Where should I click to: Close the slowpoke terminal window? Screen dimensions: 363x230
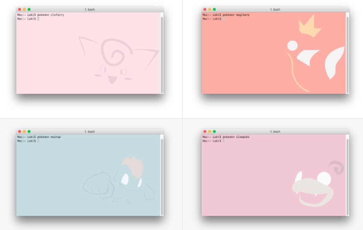tap(205, 131)
